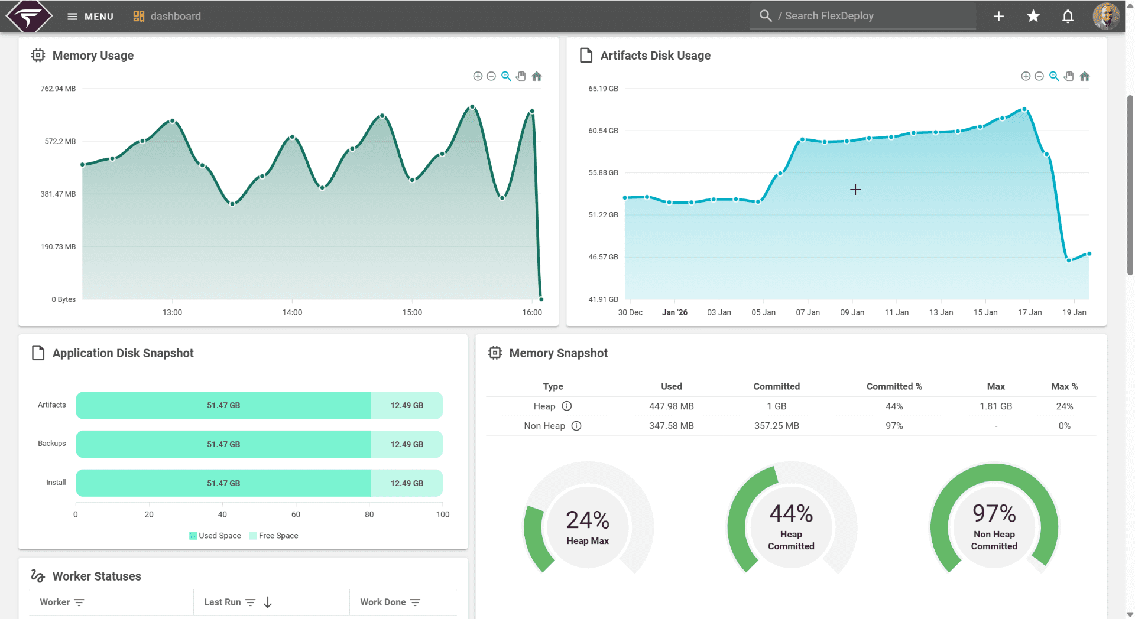Open the notifications bell
The width and height of the screenshot is (1135, 619).
1068,17
